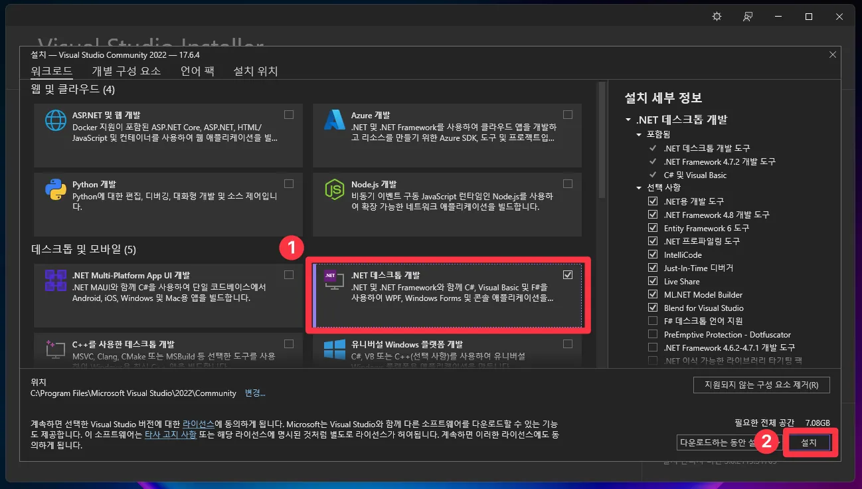862x489 pixels.
Task: Click the Universal Windows platform icon
Action: point(334,349)
